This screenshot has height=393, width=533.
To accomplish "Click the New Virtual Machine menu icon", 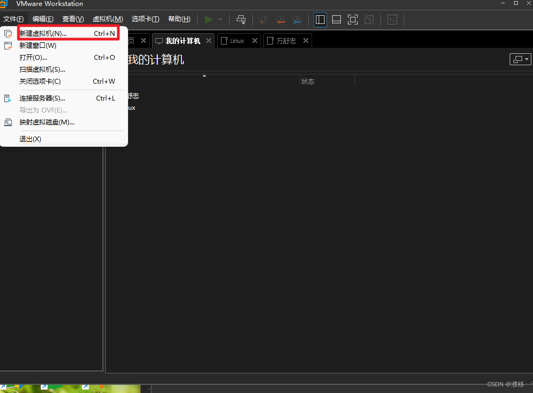I will 8,34.
